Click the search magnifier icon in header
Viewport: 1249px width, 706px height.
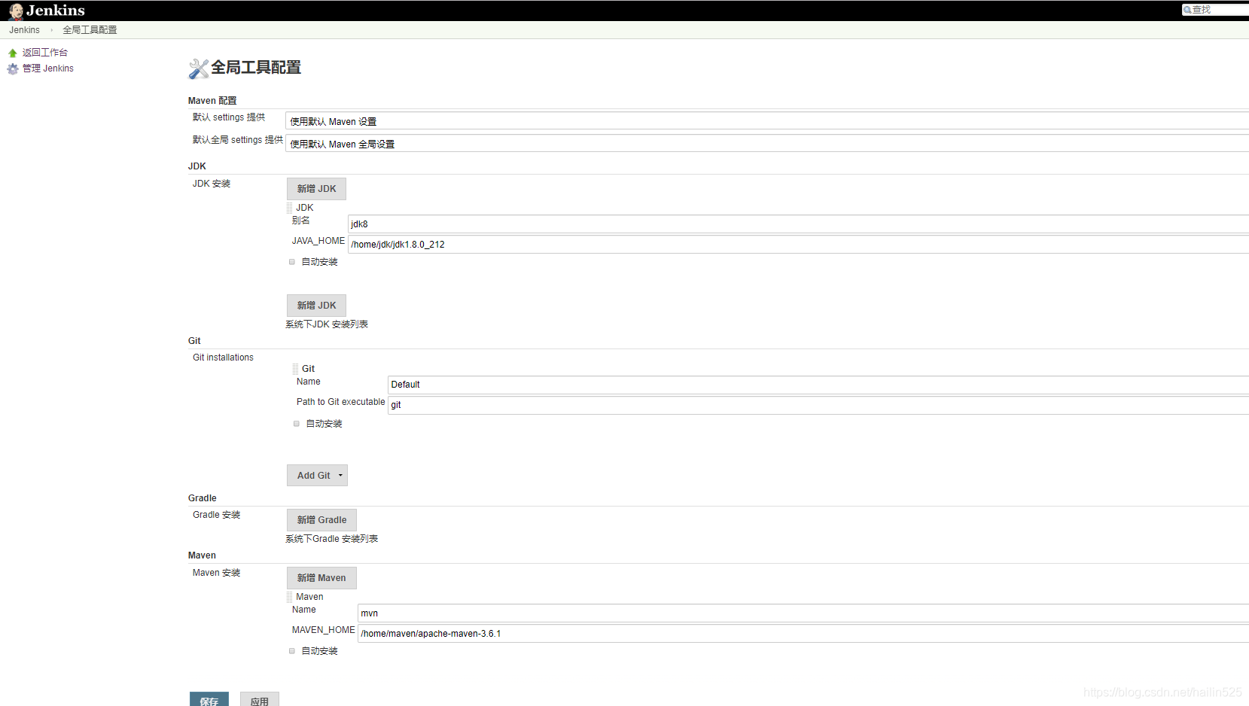[1187, 10]
